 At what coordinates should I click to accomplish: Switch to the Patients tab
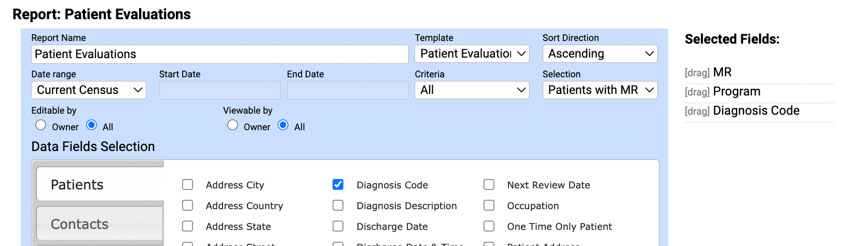coord(100,185)
